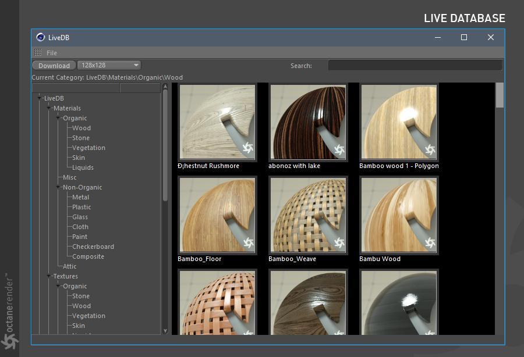This screenshot has width=524, height=357.
Task: Open the File menu
Action: (x=52, y=53)
